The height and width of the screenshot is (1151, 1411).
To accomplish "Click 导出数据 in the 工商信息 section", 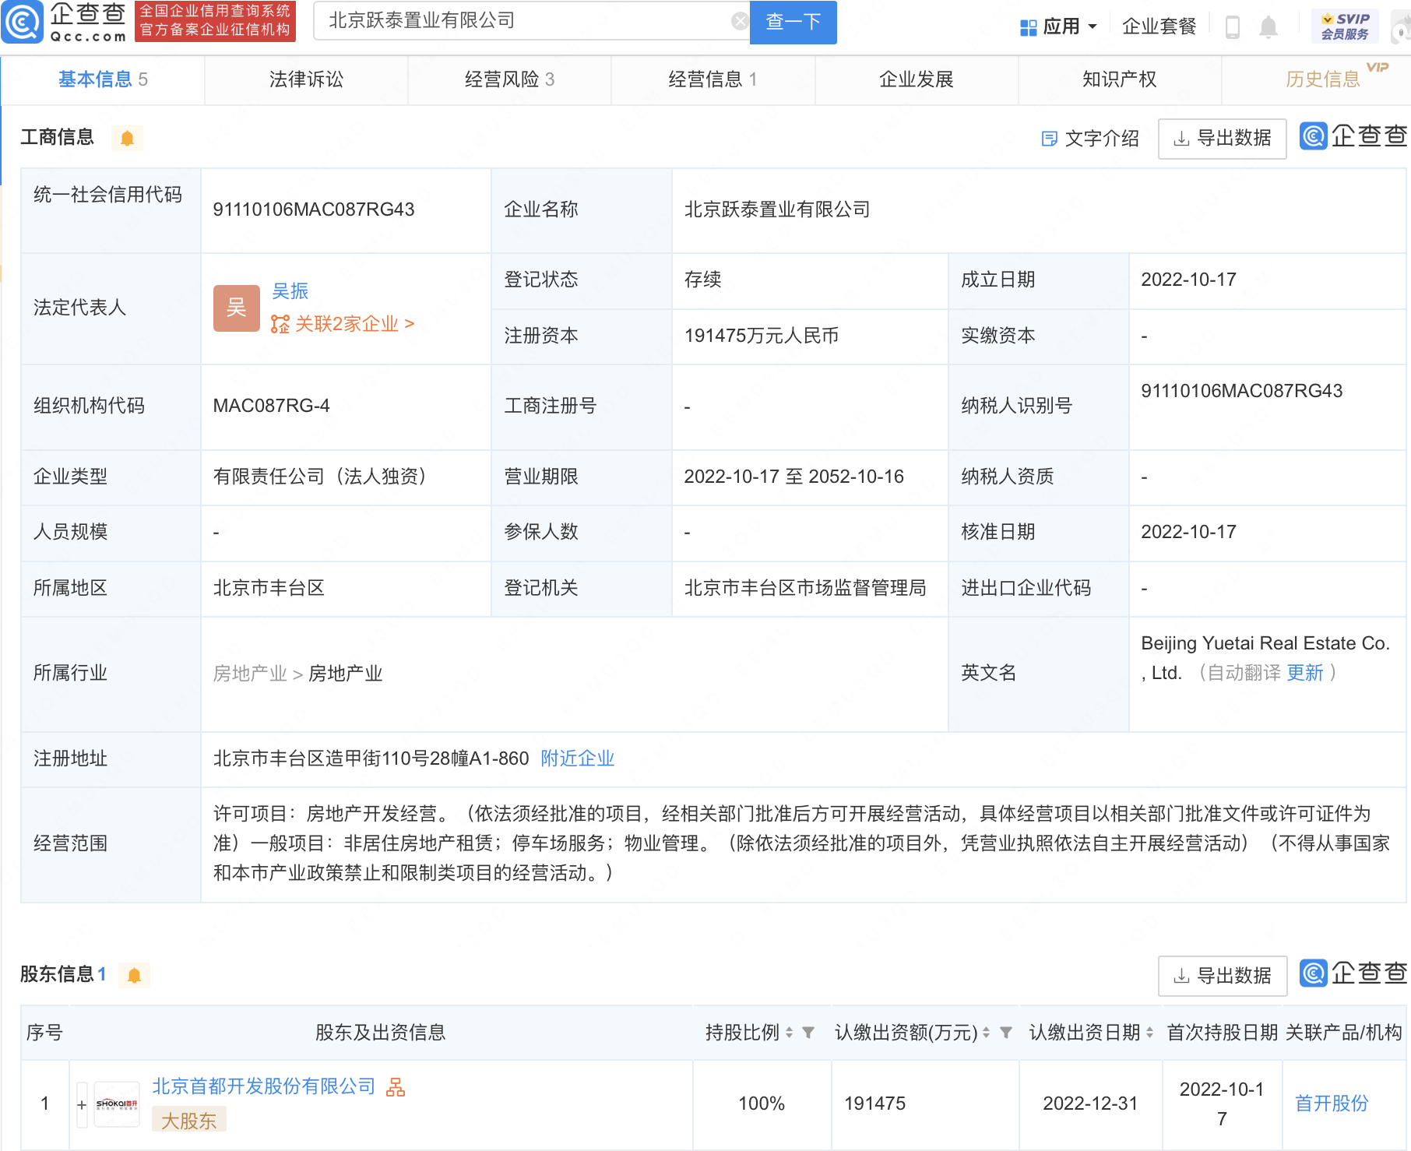I will (x=1222, y=139).
